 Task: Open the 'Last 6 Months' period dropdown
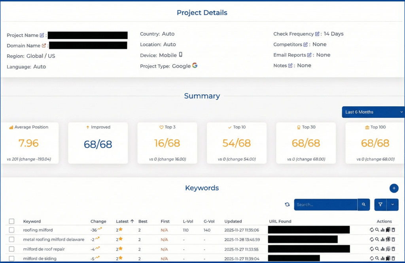[x=373, y=112]
